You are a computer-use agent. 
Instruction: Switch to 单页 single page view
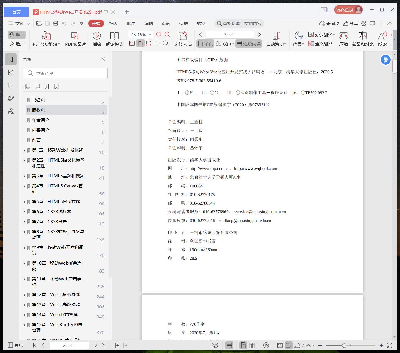pos(205,44)
